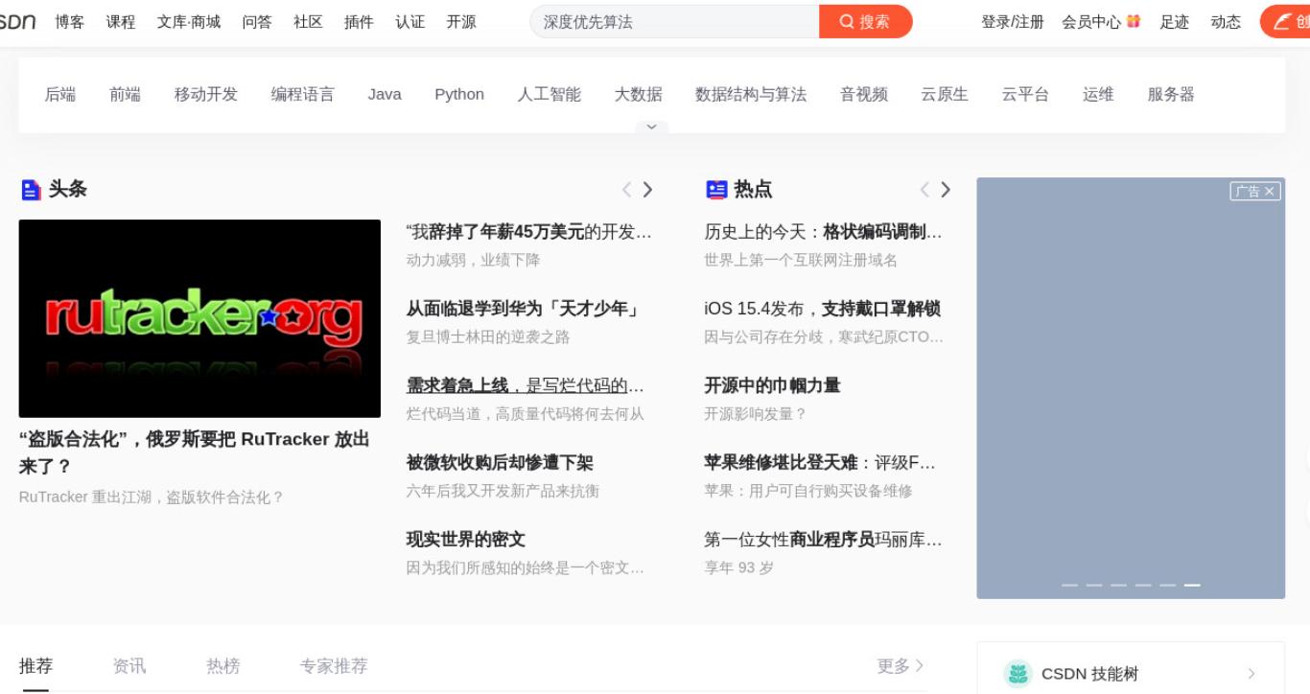Screen dimensions: 1310x694
Task: Select the 大数据 category
Action: pos(639,94)
